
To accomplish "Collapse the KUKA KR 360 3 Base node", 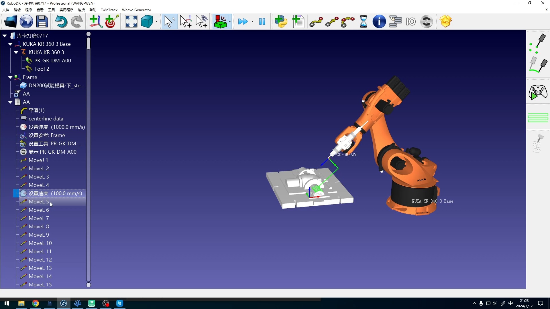I will coord(10,44).
